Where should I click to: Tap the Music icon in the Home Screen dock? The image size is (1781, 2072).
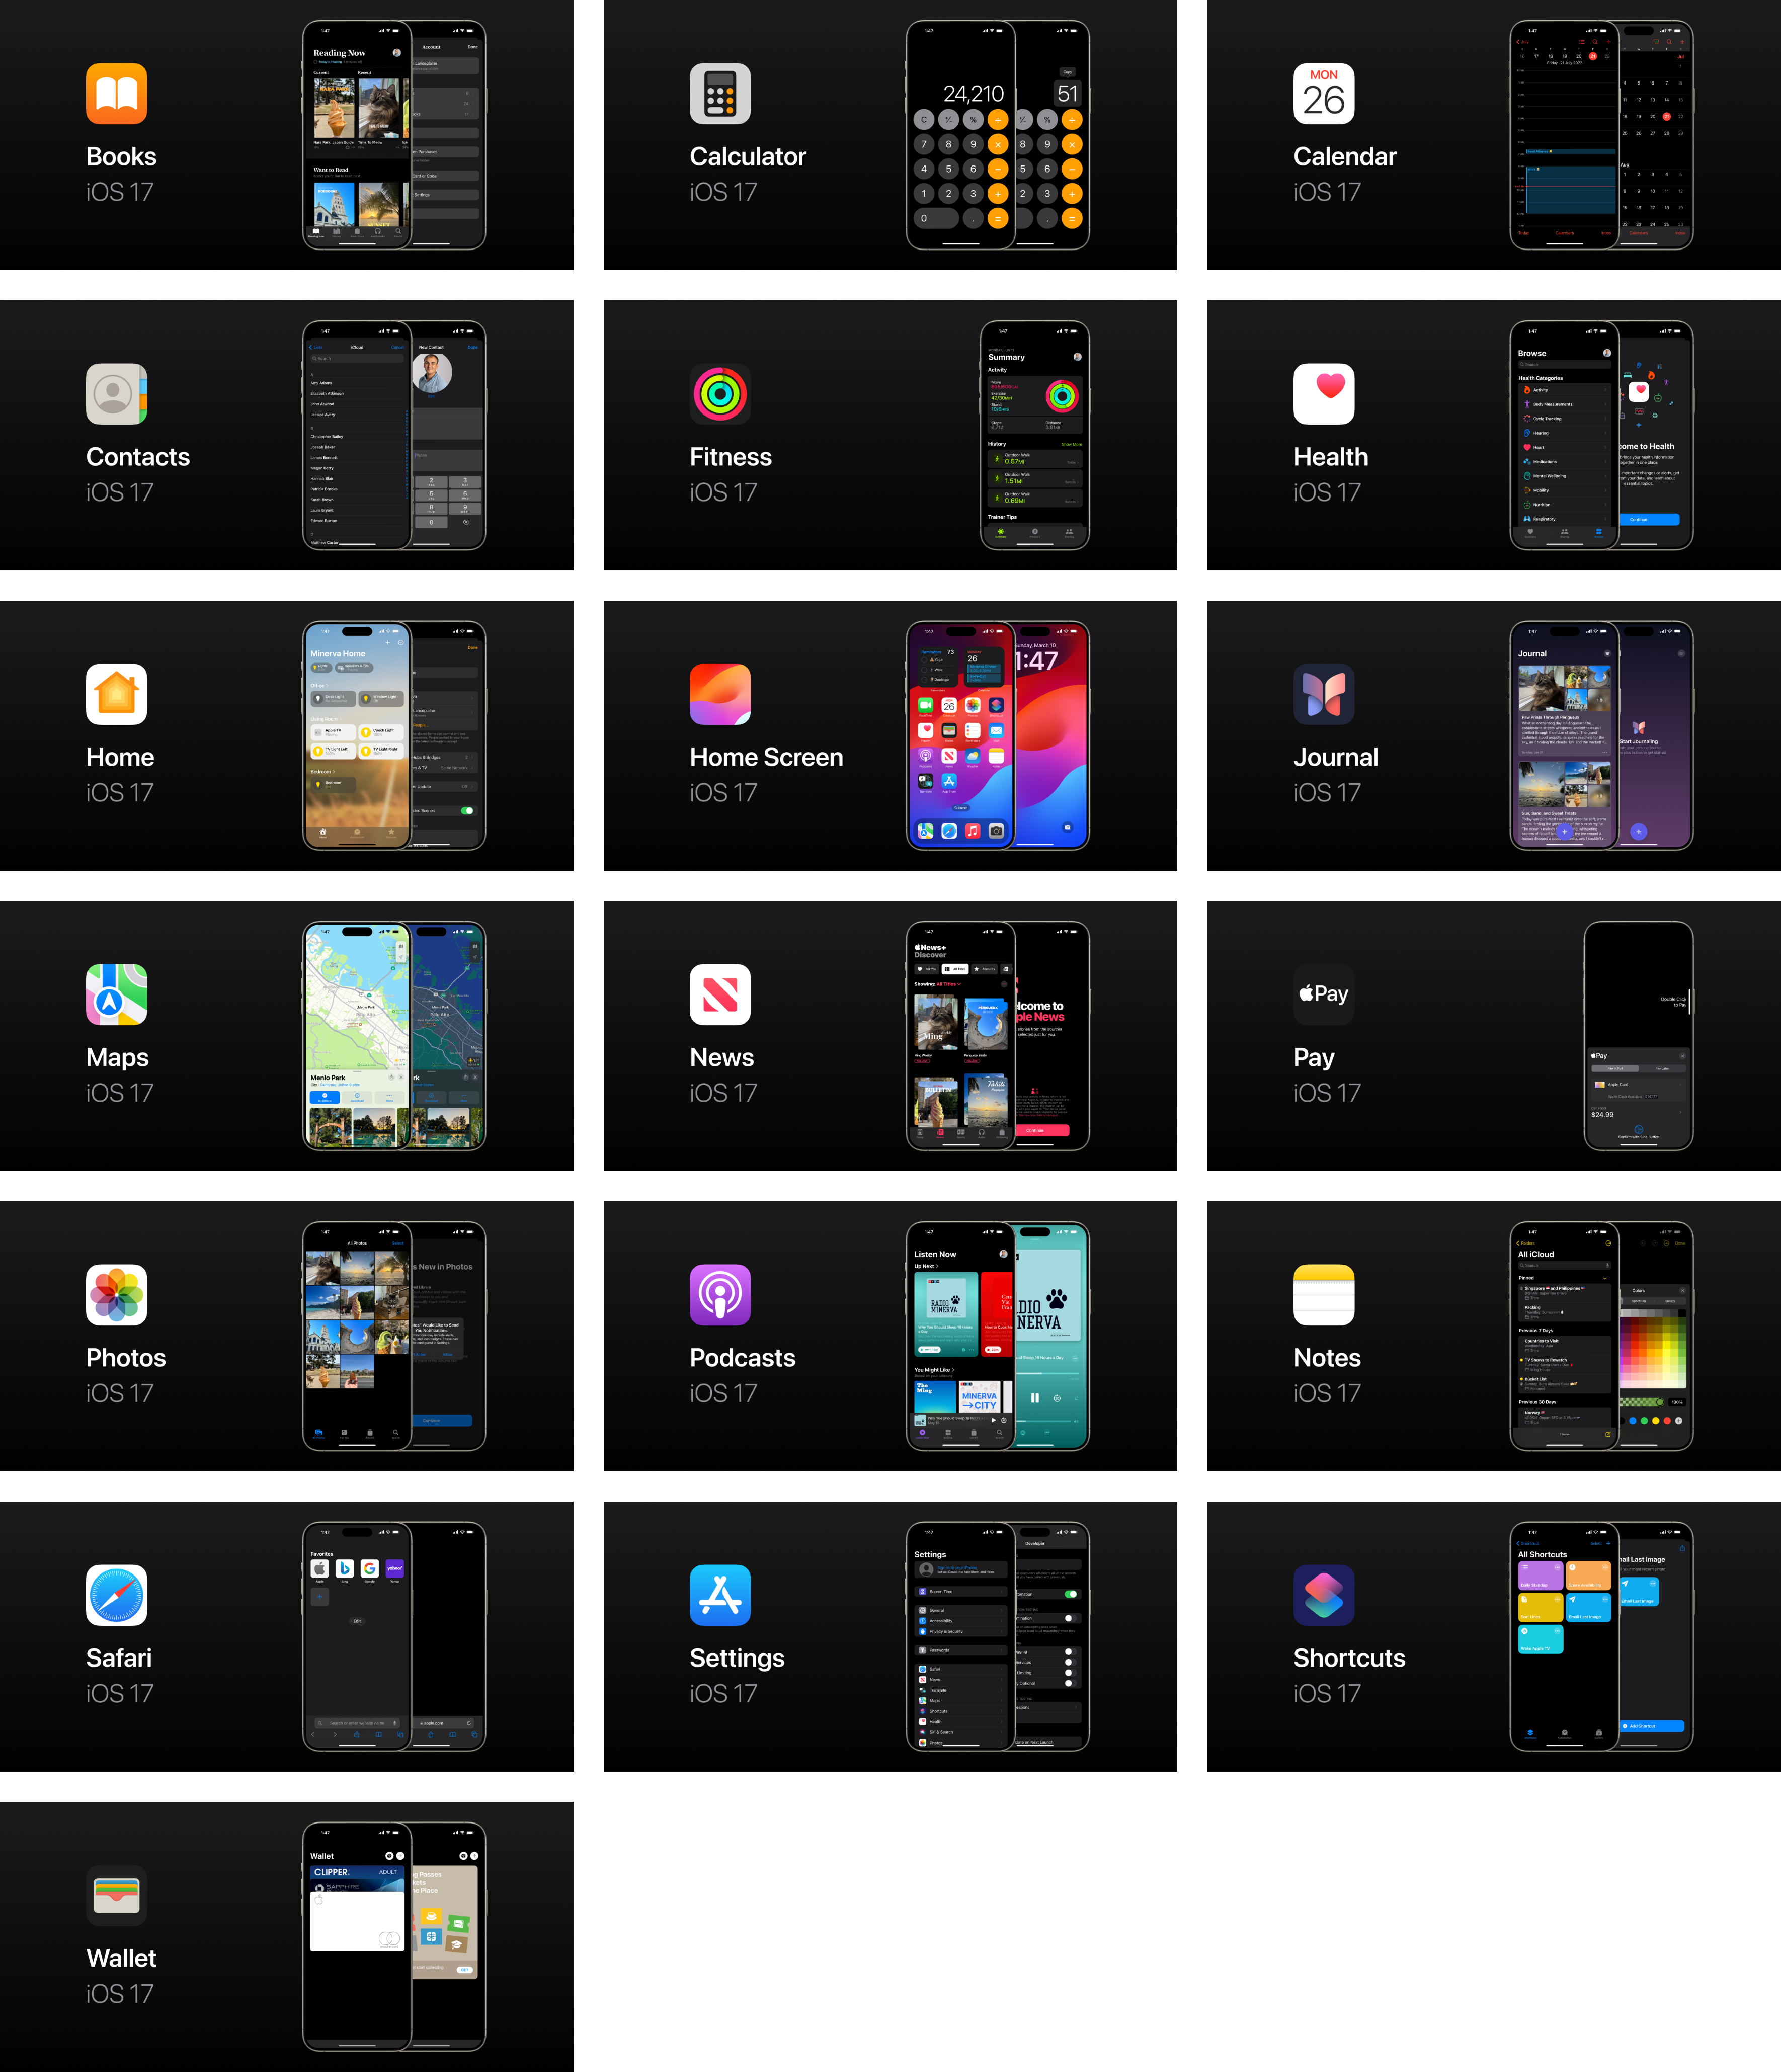973,831
